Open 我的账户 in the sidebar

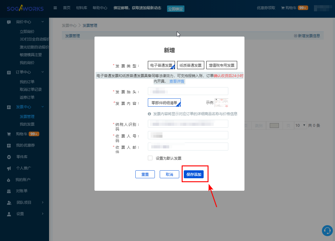pyautogui.click(x=23, y=180)
